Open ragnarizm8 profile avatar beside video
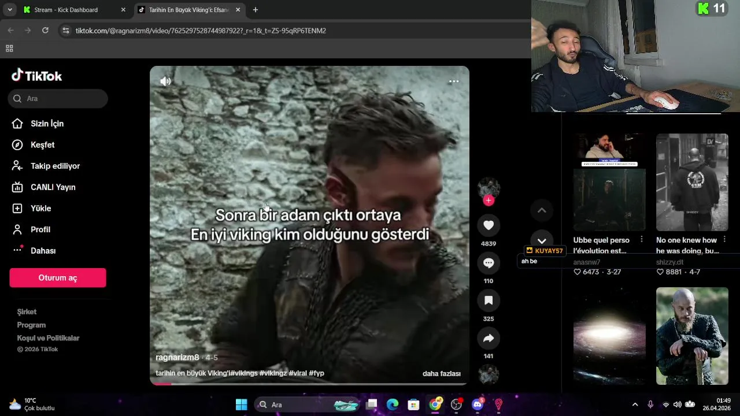Image resolution: width=740 pixels, height=416 pixels. pos(489,188)
